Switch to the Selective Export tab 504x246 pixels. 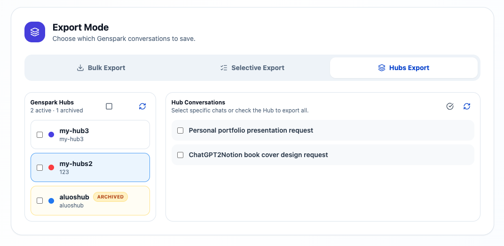[x=252, y=68]
